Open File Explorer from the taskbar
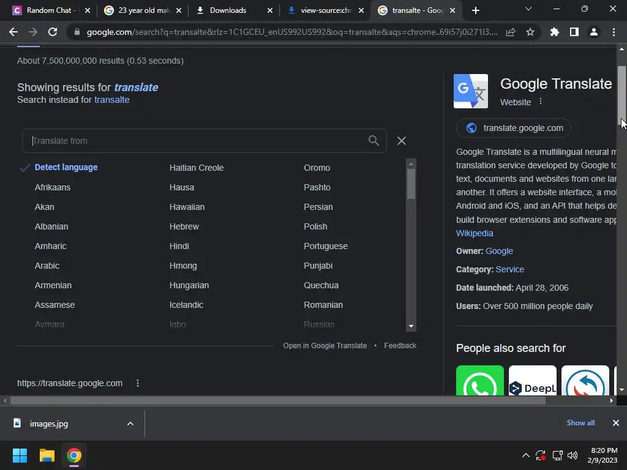Viewport: 627px width, 470px height. pos(47,455)
